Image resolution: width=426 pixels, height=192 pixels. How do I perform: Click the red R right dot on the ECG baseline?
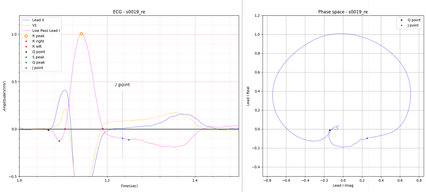tap(103, 129)
